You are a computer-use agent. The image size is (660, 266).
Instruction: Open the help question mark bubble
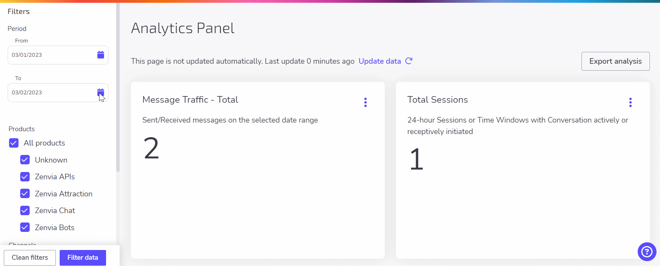647,251
